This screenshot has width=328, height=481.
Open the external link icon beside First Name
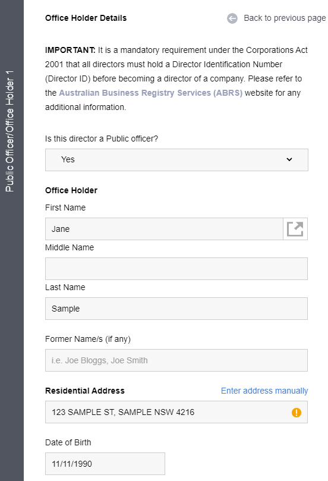pyautogui.click(x=295, y=229)
